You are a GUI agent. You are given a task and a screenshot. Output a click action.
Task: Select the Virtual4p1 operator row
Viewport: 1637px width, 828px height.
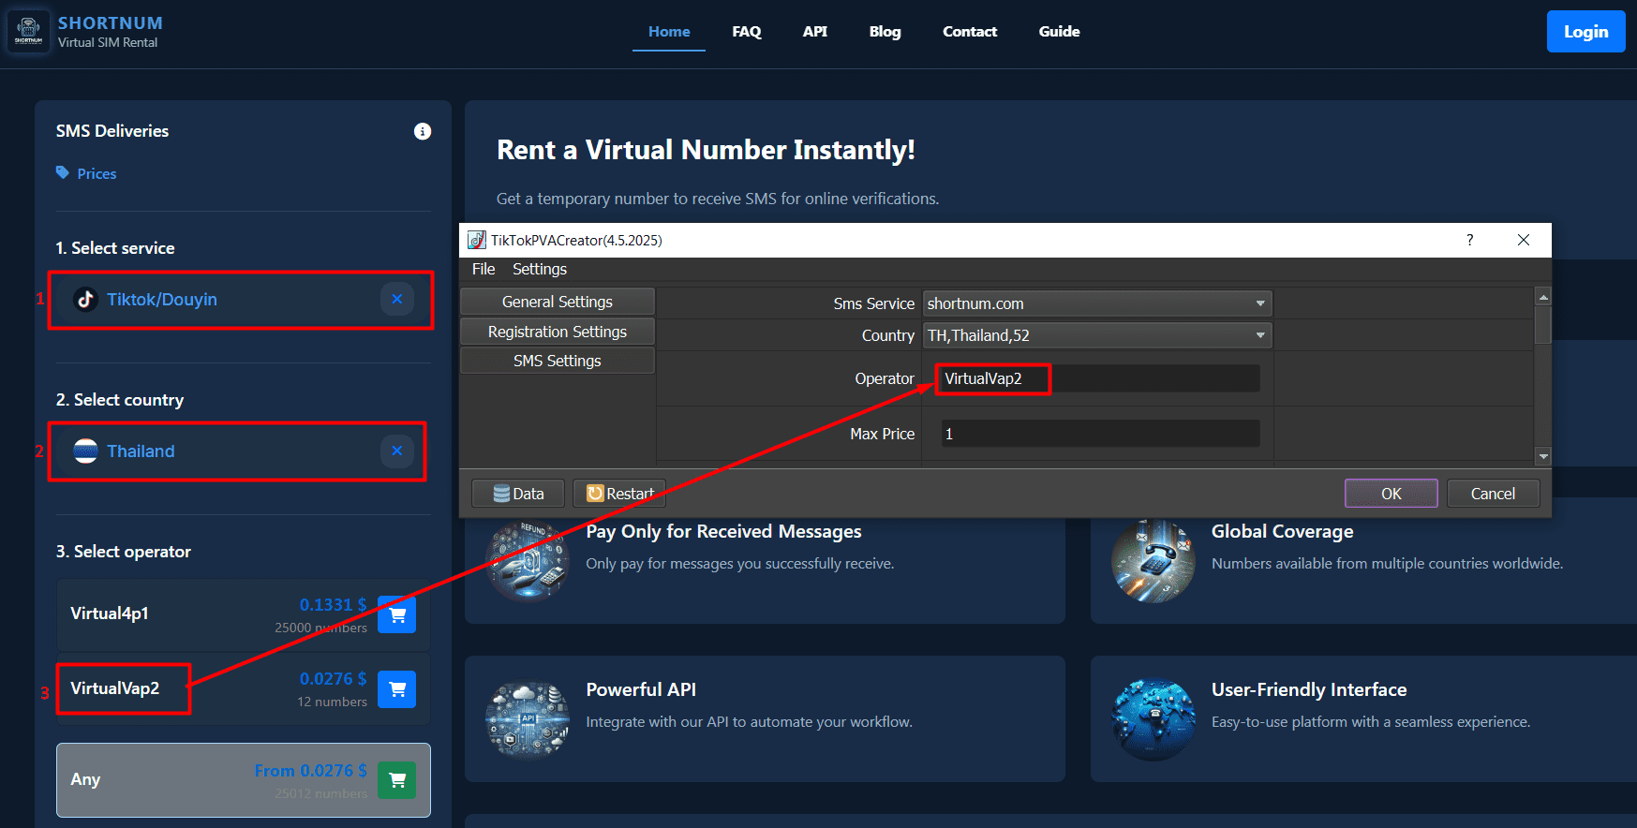(x=244, y=614)
